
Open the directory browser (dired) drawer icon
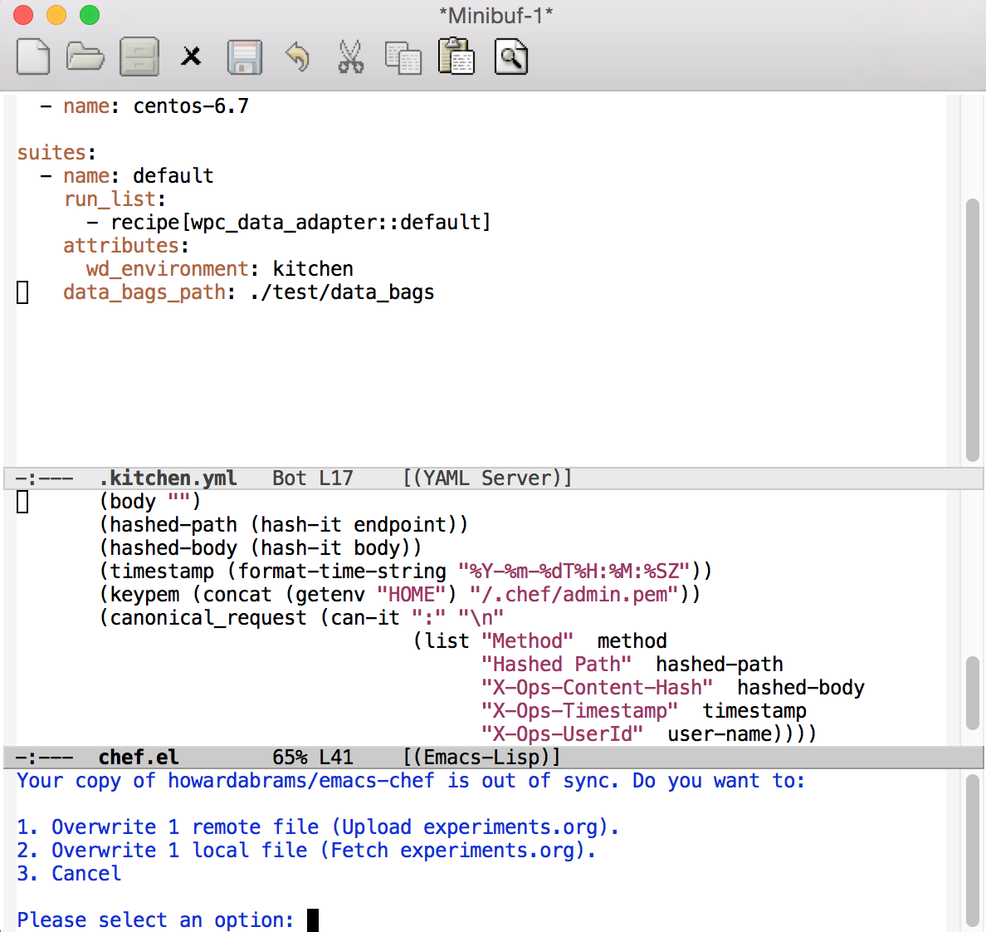(139, 57)
